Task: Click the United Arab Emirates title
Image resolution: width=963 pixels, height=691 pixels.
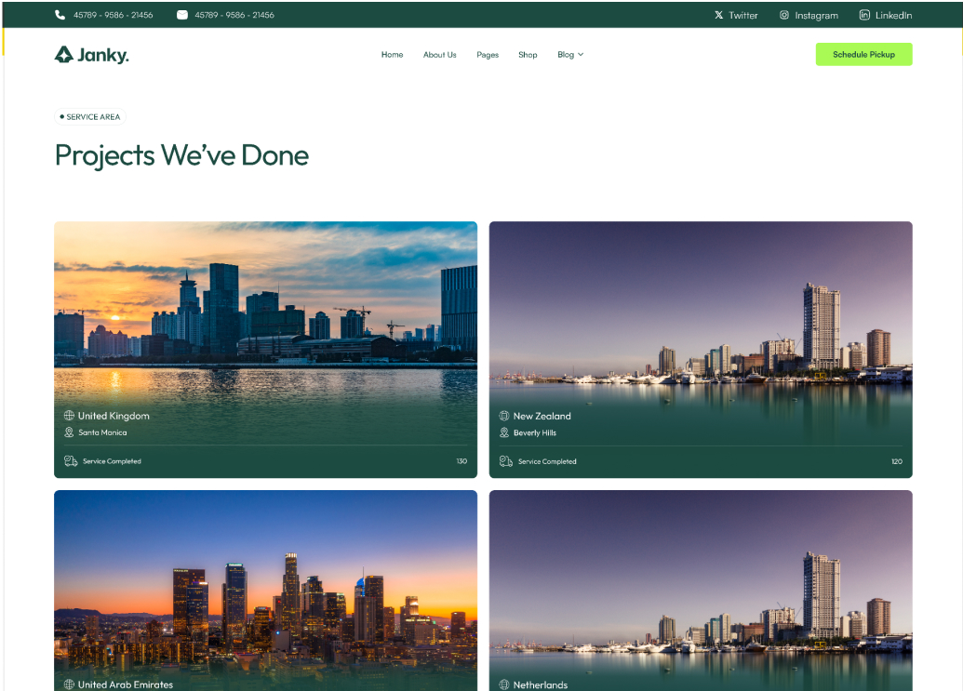Action: click(x=126, y=684)
